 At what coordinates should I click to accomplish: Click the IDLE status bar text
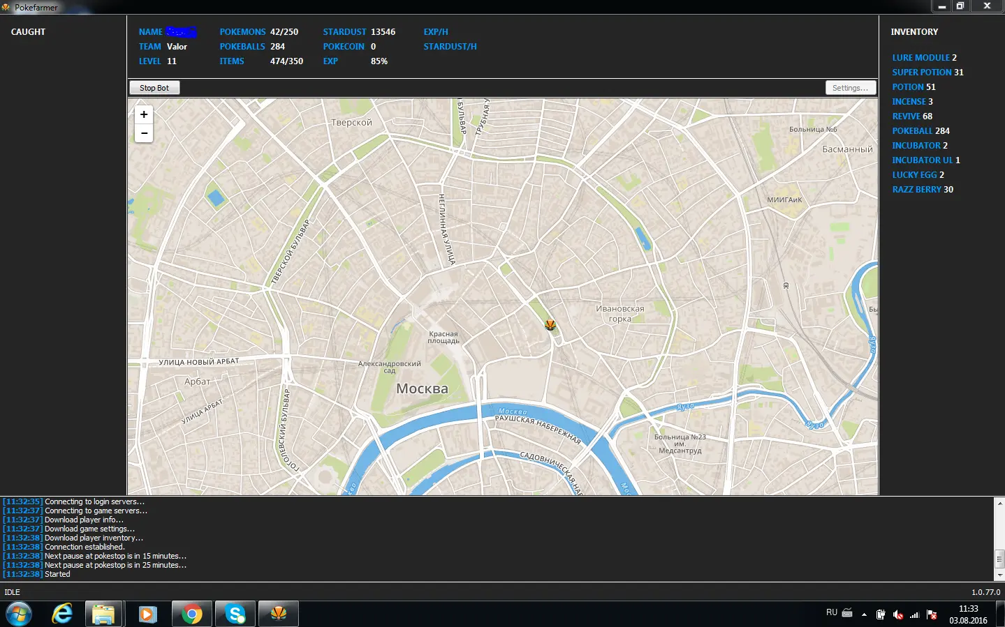click(12, 592)
